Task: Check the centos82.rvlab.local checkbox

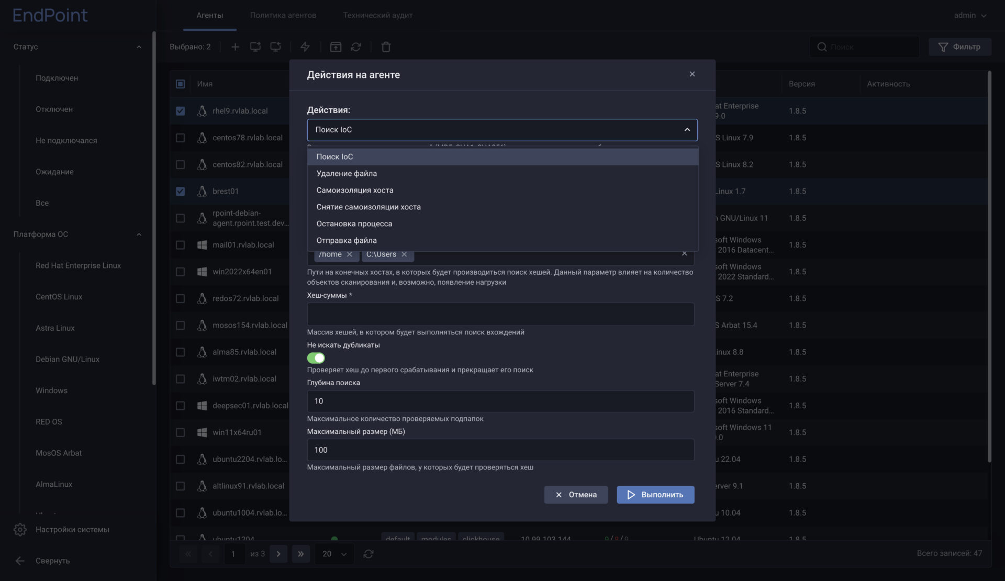Action: click(180, 164)
